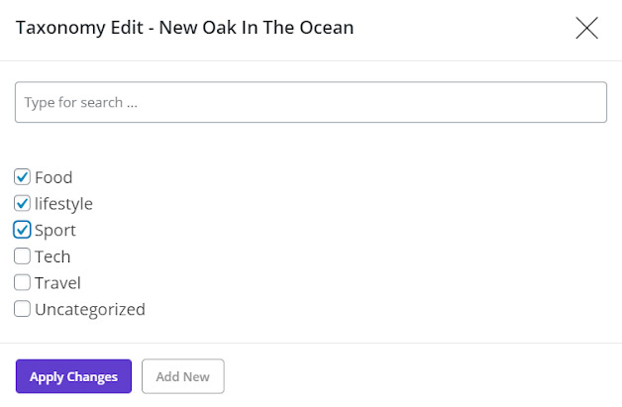Tick the Travel checkbox
Image resolution: width=622 pixels, height=407 pixels.
pos(23,282)
